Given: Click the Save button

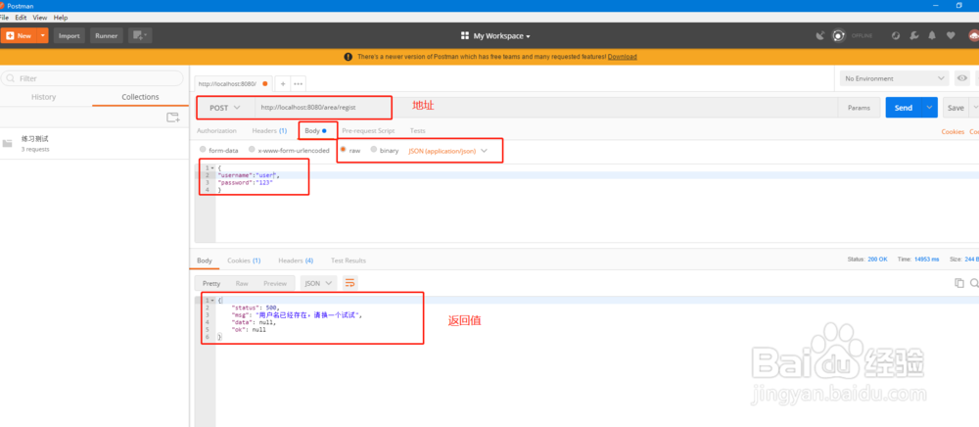Looking at the screenshot, I should [x=956, y=108].
